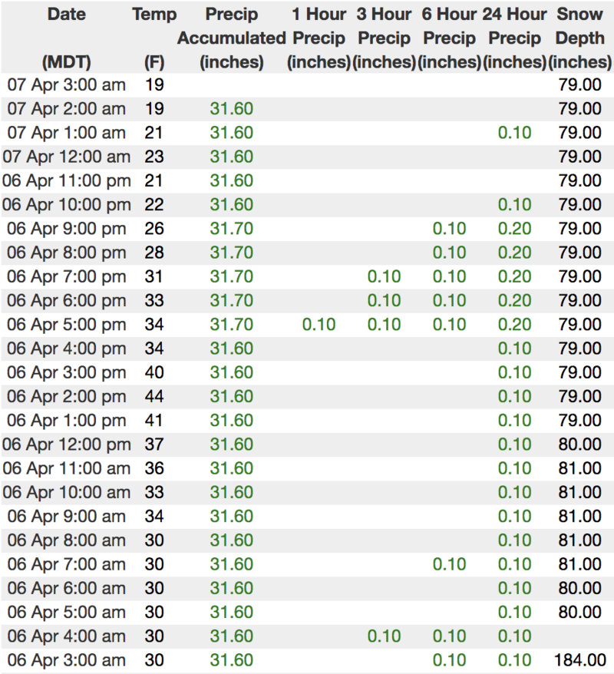Click the Snow Depth column header
The image size is (614, 674).
click(581, 38)
